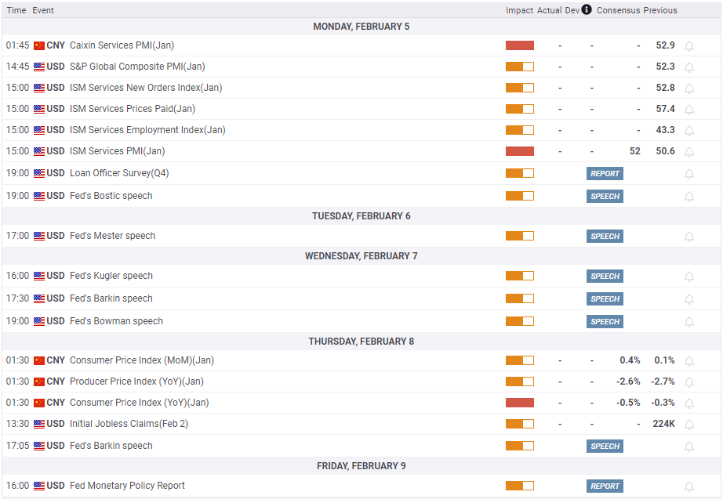Open SPEECH button for 17:05 Fed's Barkin
723x499 pixels.
pos(605,446)
